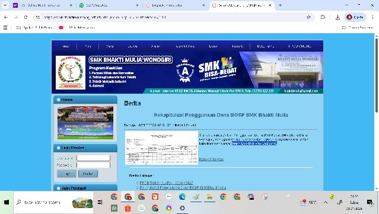Open the YouTube bookmark icon
The height and width of the screenshot is (214, 379).
coord(61,27)
